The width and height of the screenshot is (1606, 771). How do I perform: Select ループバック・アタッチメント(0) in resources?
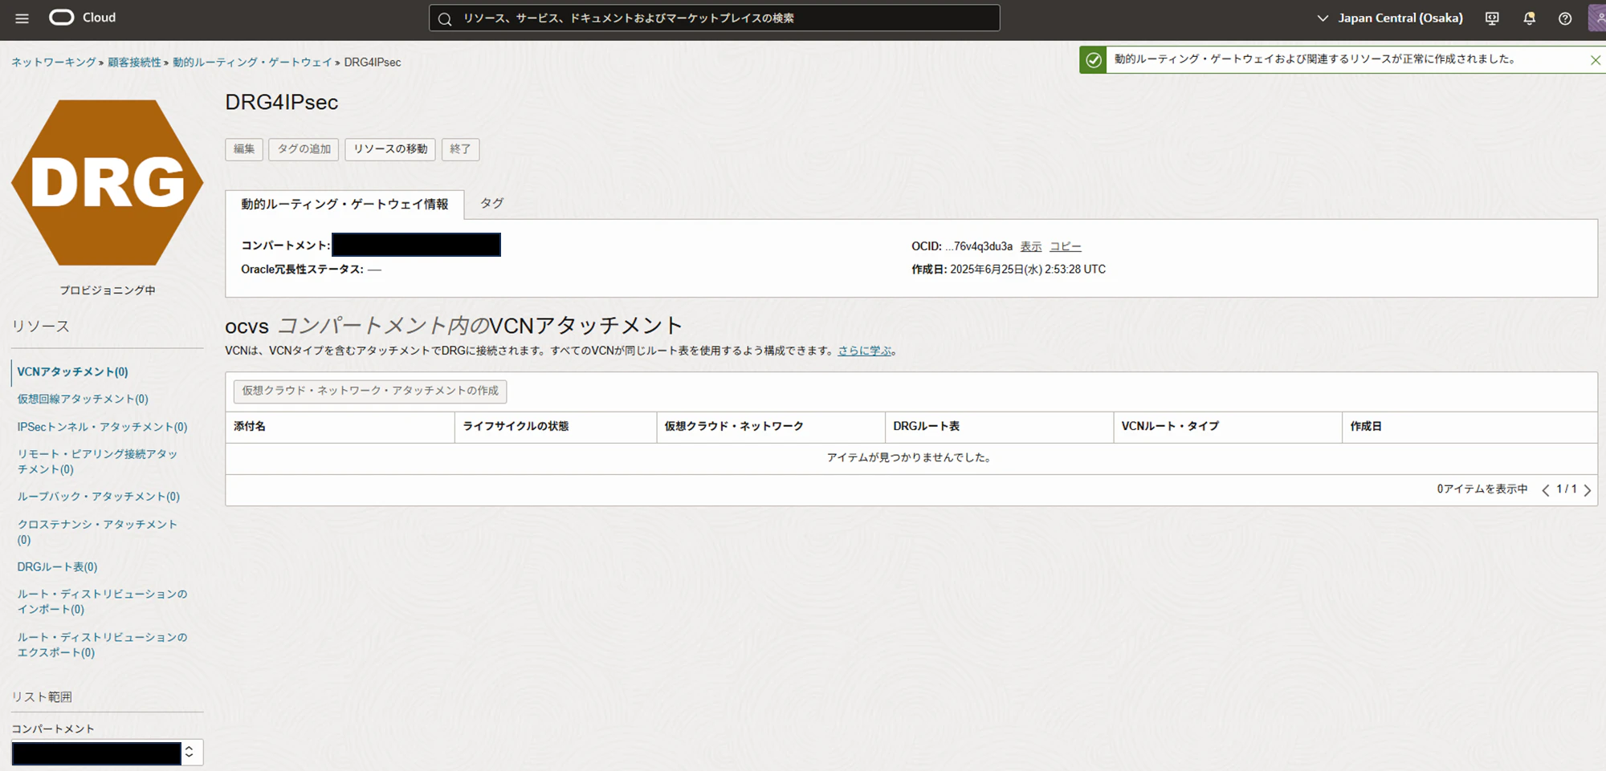click(x=99, y=497)
